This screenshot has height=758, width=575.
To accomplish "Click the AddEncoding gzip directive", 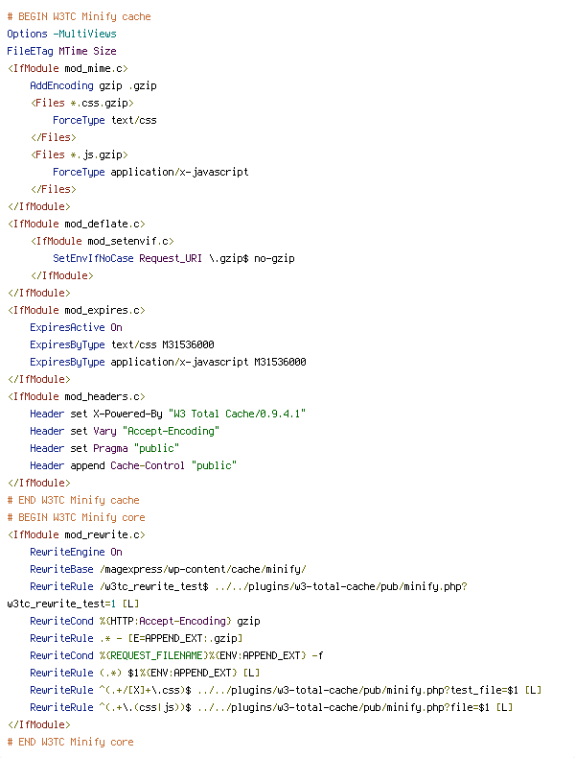I will tap(94, 85).
